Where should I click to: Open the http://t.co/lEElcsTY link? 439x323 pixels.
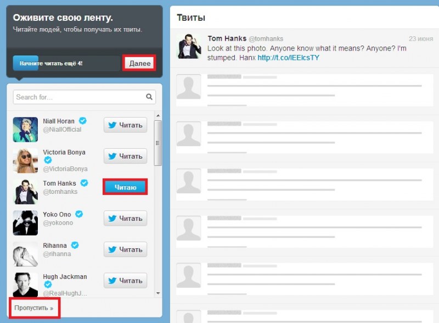click(289, 58)
